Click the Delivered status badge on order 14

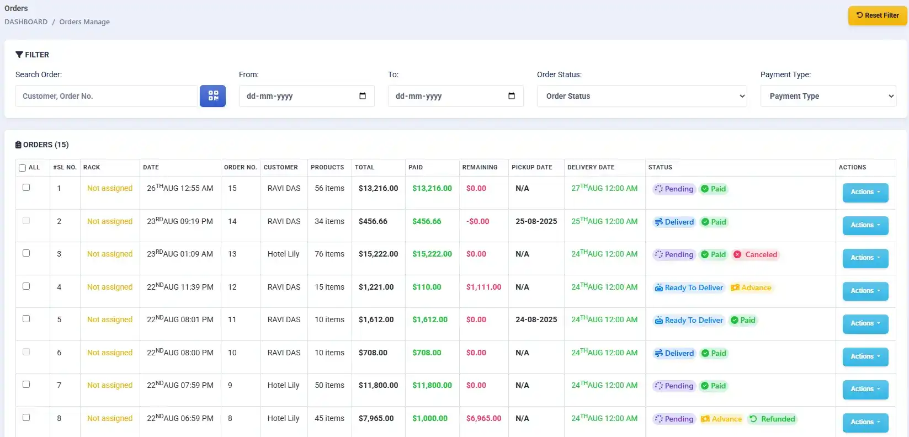(674, 222)
